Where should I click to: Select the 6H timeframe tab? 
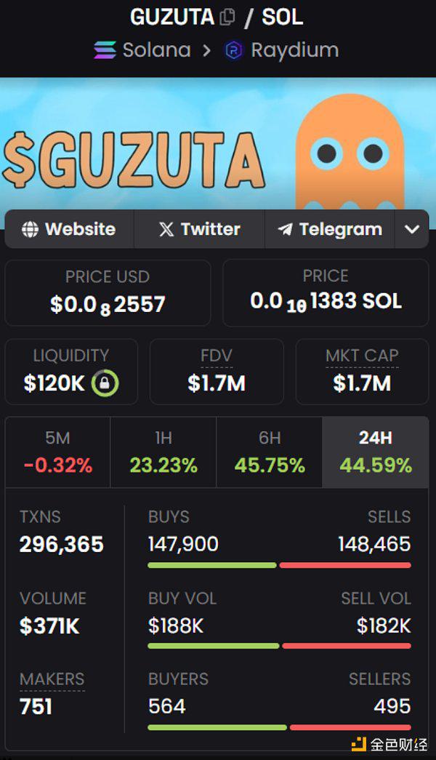[x=270, y=452]
